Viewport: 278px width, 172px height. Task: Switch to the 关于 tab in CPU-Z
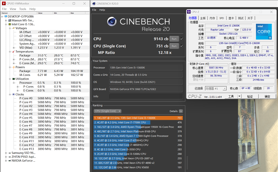250,18
